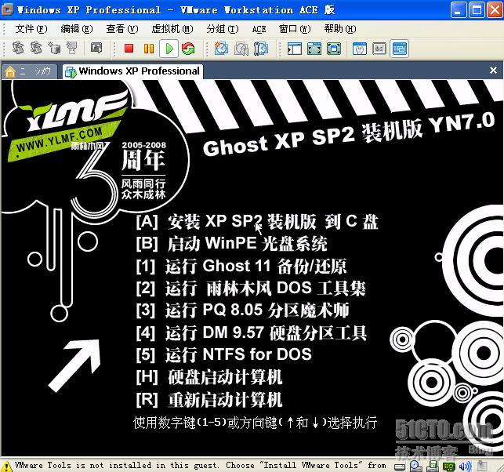The image size is (504, 472).
Task: Click the capture screen toolbar icon
Action: 96,49
